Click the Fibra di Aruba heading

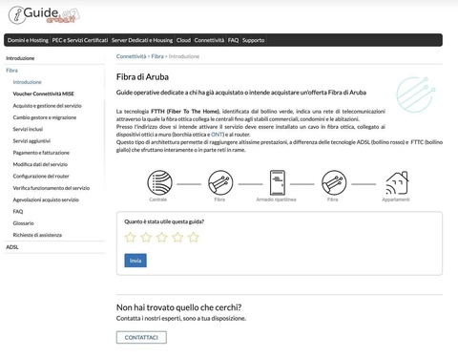(142, 77)
